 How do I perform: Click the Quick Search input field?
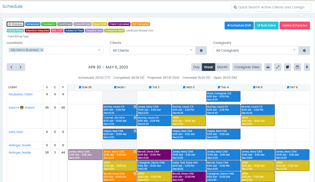[271, 7]
